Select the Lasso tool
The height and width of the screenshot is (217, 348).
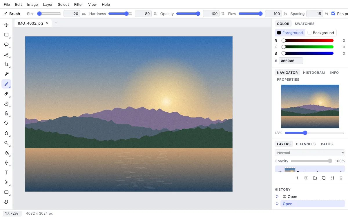tap(6, 45)
